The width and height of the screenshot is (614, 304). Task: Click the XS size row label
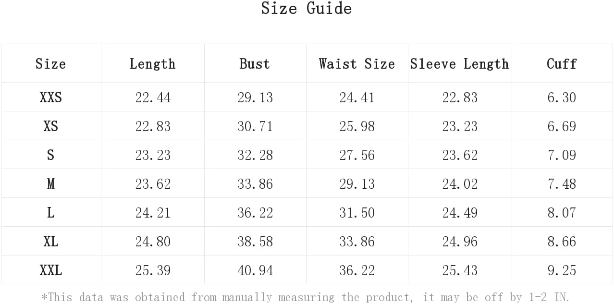50,126
